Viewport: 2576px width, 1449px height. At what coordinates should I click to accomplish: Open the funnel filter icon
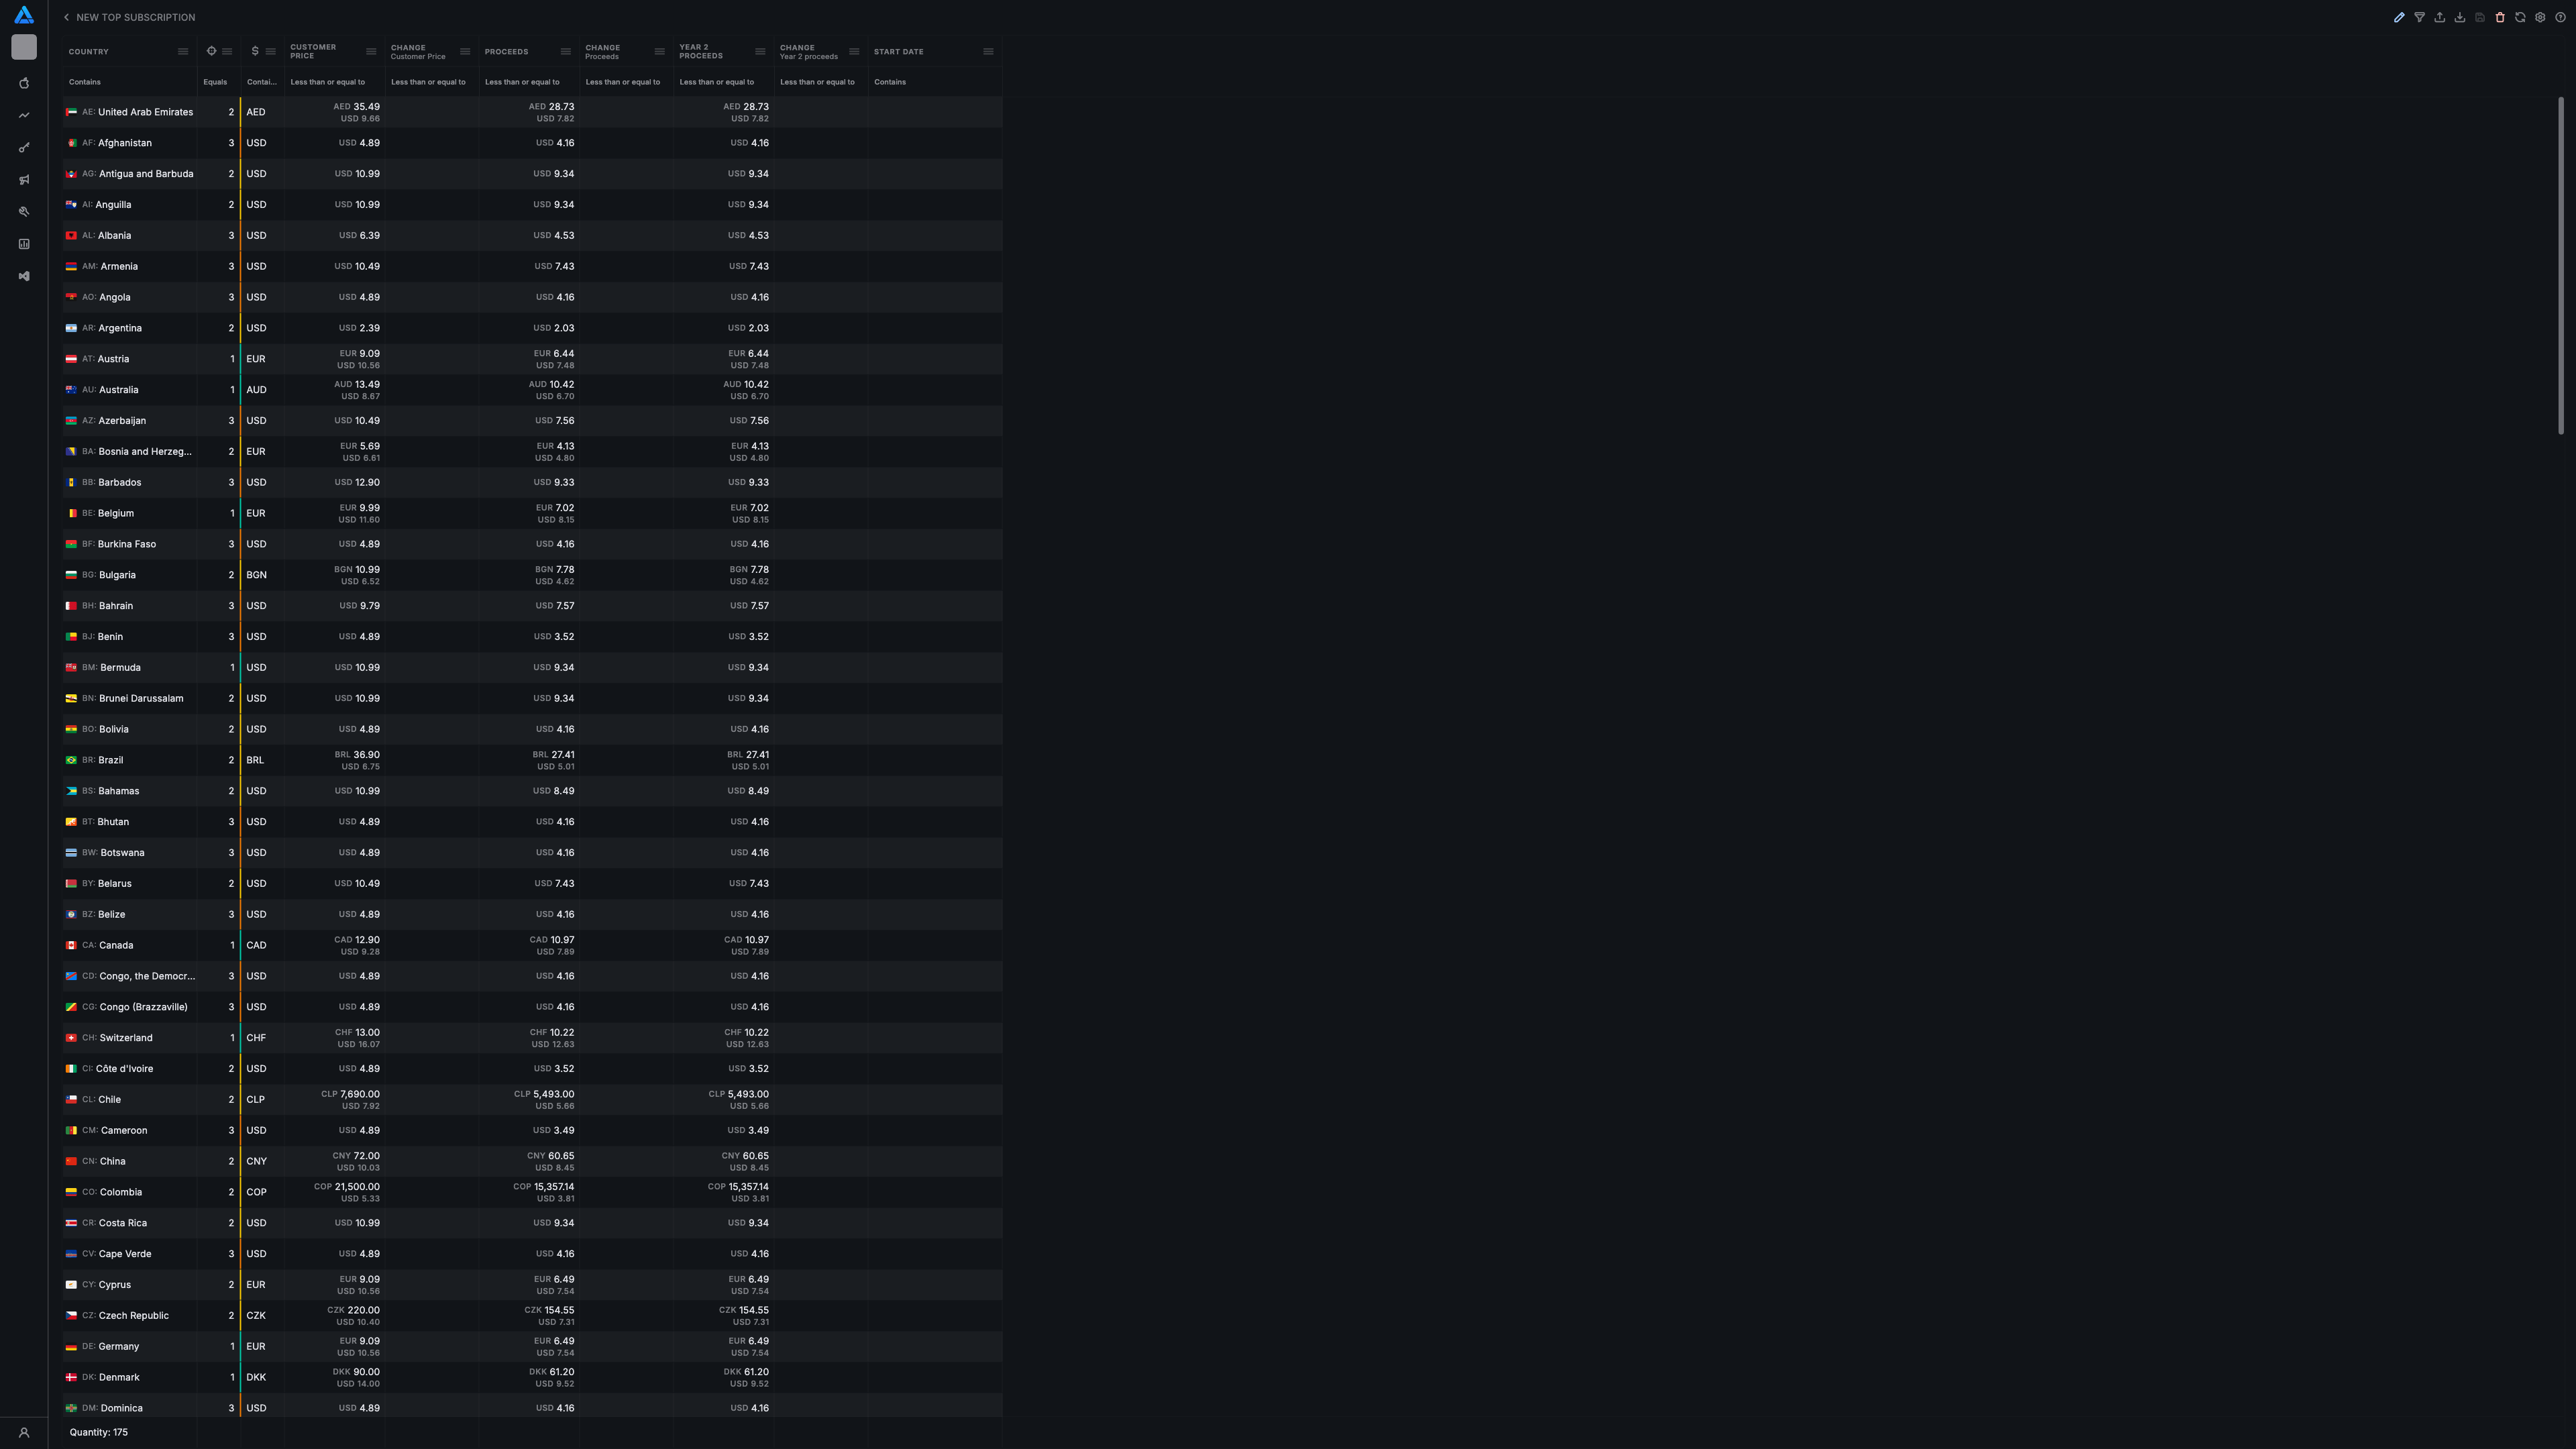(2419, 17)
